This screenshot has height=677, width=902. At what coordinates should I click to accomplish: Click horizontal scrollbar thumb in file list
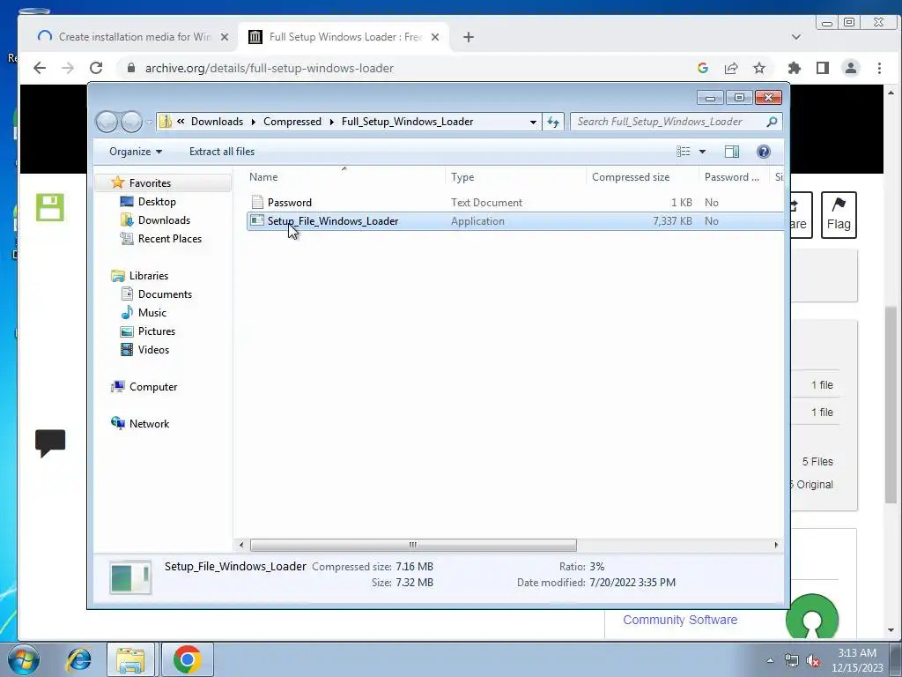pyautogui.click(x=413, y=545)
